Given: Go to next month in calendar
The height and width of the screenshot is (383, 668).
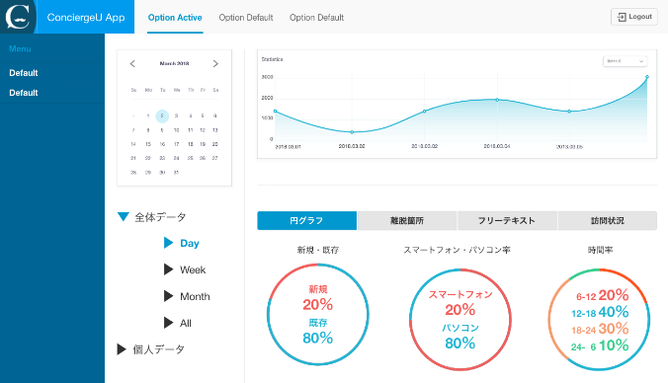Looking at the screenshot, I should click(x=215, y=63).
